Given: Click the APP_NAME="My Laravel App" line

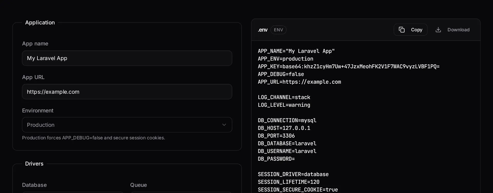Looking at the screenshot, I should tap(296, 51).
